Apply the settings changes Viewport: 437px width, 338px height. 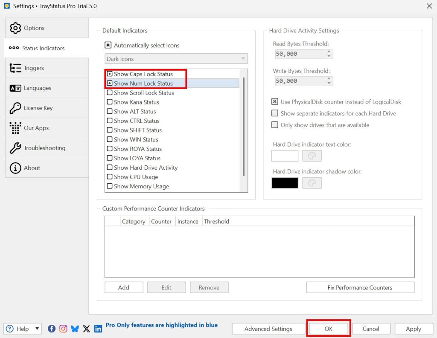point(414,329)
